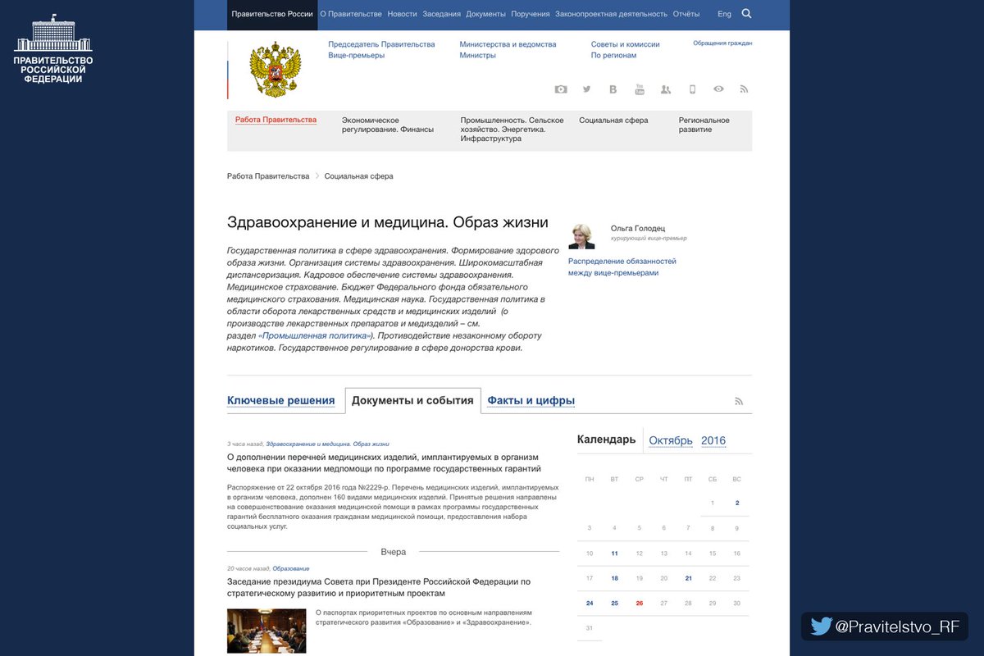
Task: Open Документы in top navigation
Action: point(485,14)
